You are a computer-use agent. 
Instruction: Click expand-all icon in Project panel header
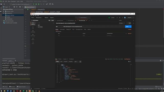[17, 7]
